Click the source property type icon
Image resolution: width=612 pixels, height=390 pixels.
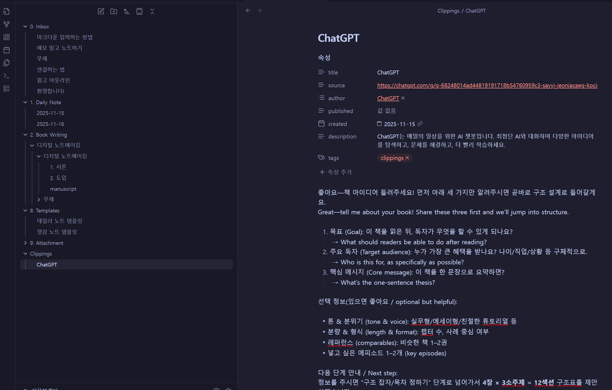pyautogui.click(x=321, y=85)
